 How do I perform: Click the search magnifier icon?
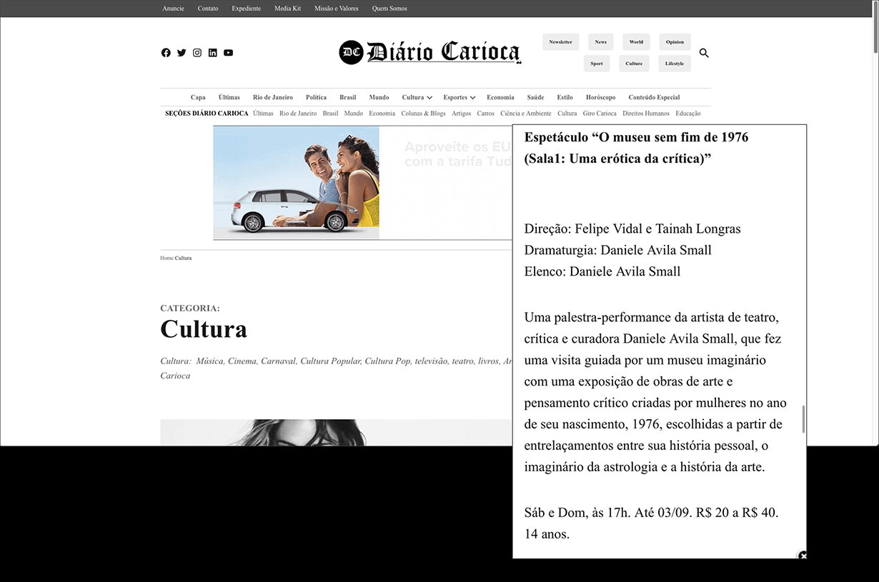tap(704, 53)
